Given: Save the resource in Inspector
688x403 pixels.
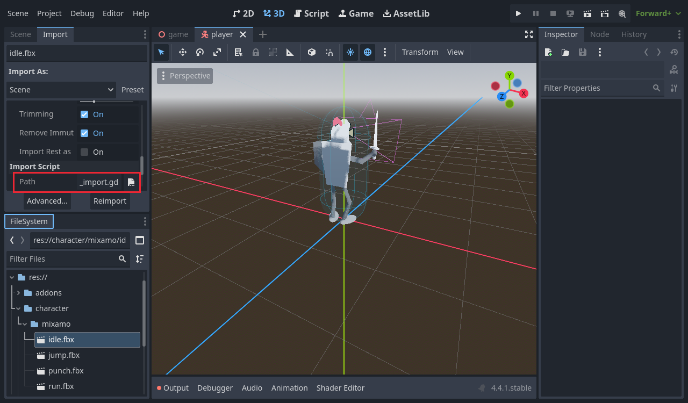Looking at the screenshot, I should coord(583,52).
